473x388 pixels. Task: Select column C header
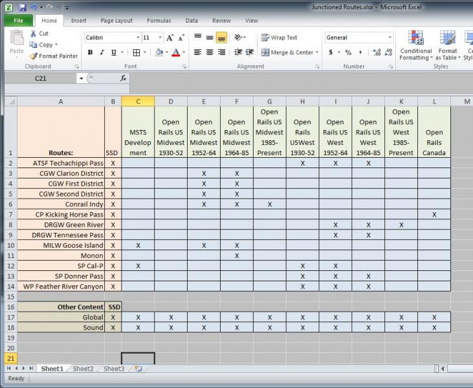[x=138, y=102]
